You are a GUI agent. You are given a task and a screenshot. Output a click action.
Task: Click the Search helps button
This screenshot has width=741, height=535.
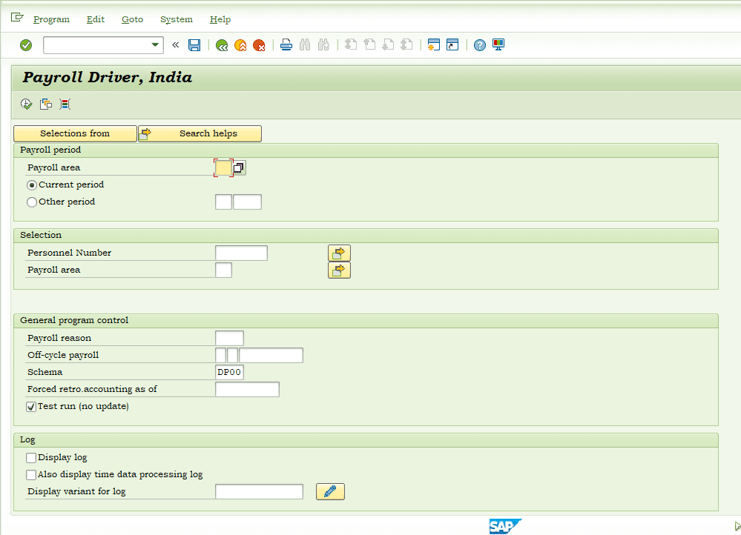click(x=199, y=133)
